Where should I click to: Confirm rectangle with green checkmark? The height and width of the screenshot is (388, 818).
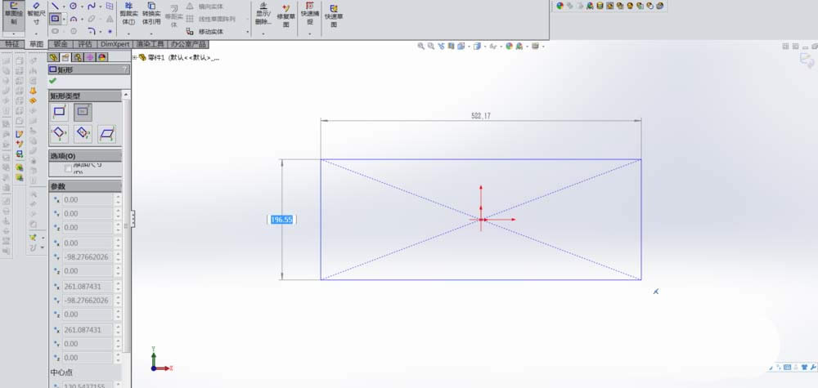point(52,81)
